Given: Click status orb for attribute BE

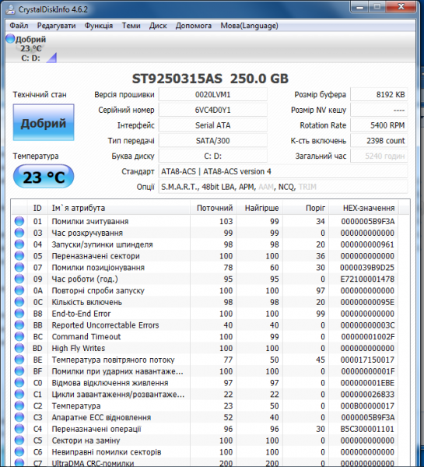Looking at the screenshot, I should [19, 360].
